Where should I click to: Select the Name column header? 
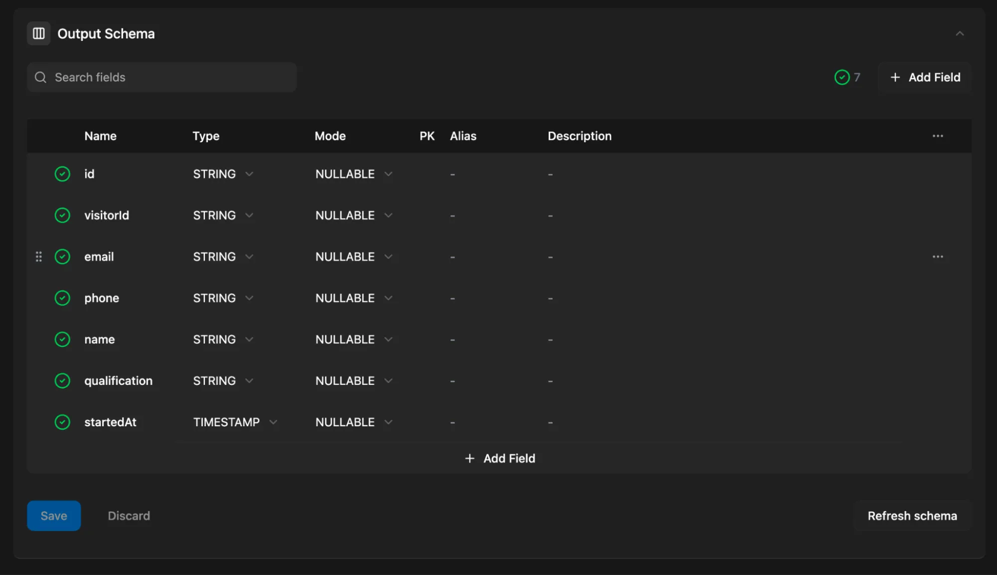(100, 136)
